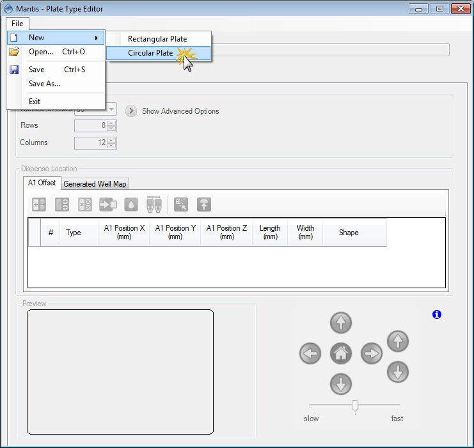Click the 'slow' label under slider
474x448 pixels.
311,419
